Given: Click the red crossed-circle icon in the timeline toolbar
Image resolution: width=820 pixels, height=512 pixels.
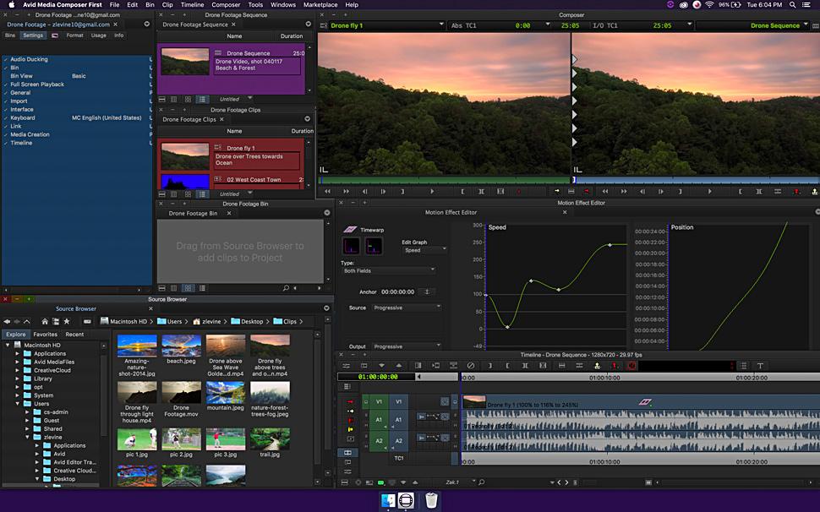Looking at the screenshot, I should [631, 366].
